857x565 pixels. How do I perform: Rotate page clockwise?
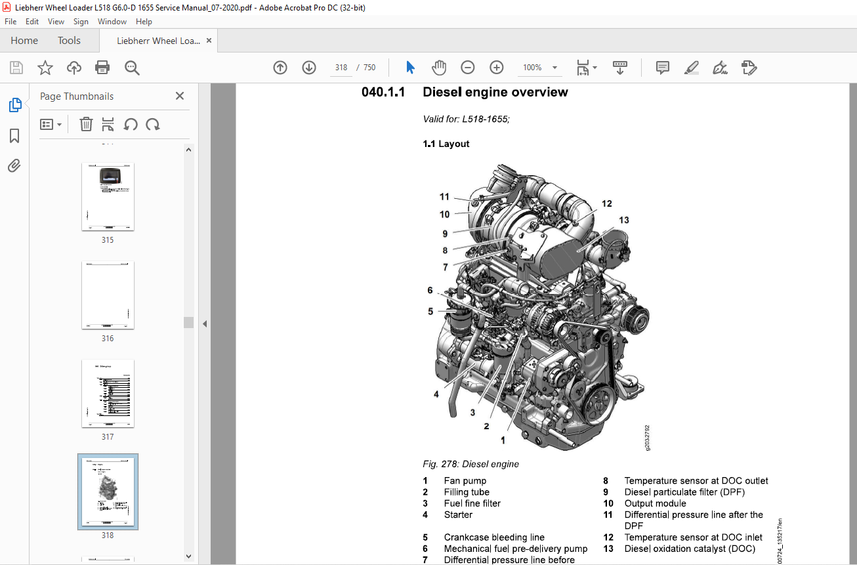153,124
